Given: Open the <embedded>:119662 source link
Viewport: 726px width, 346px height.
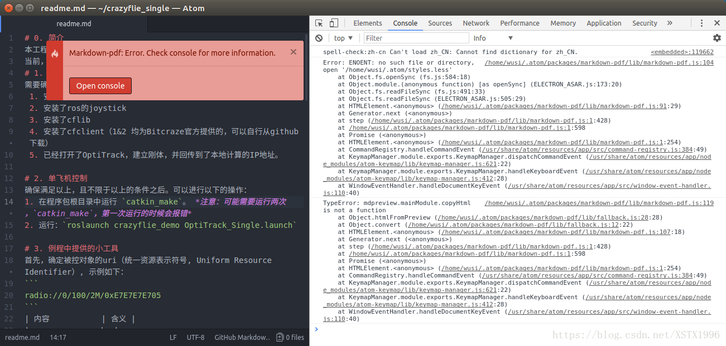Looking at the screenshot, I should pyautogui.click(x=682, y=52).
